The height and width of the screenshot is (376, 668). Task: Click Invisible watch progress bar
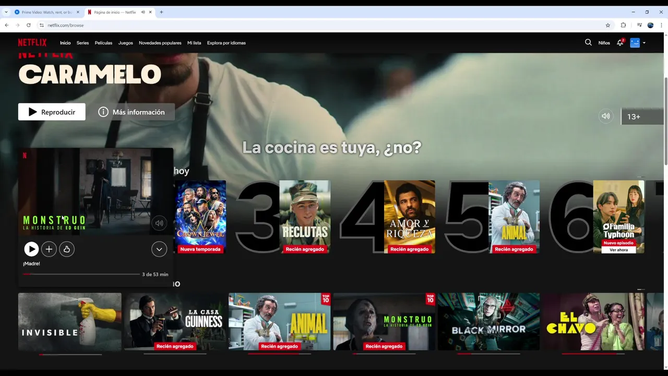click(x=70, y=354)
